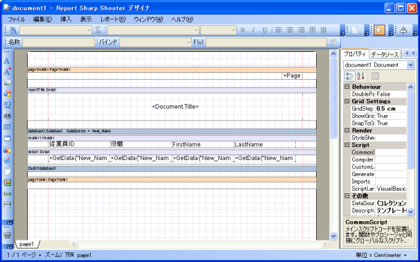420x262 pixels.
Task: Click the F(x) formula input field
Action: 266,42
